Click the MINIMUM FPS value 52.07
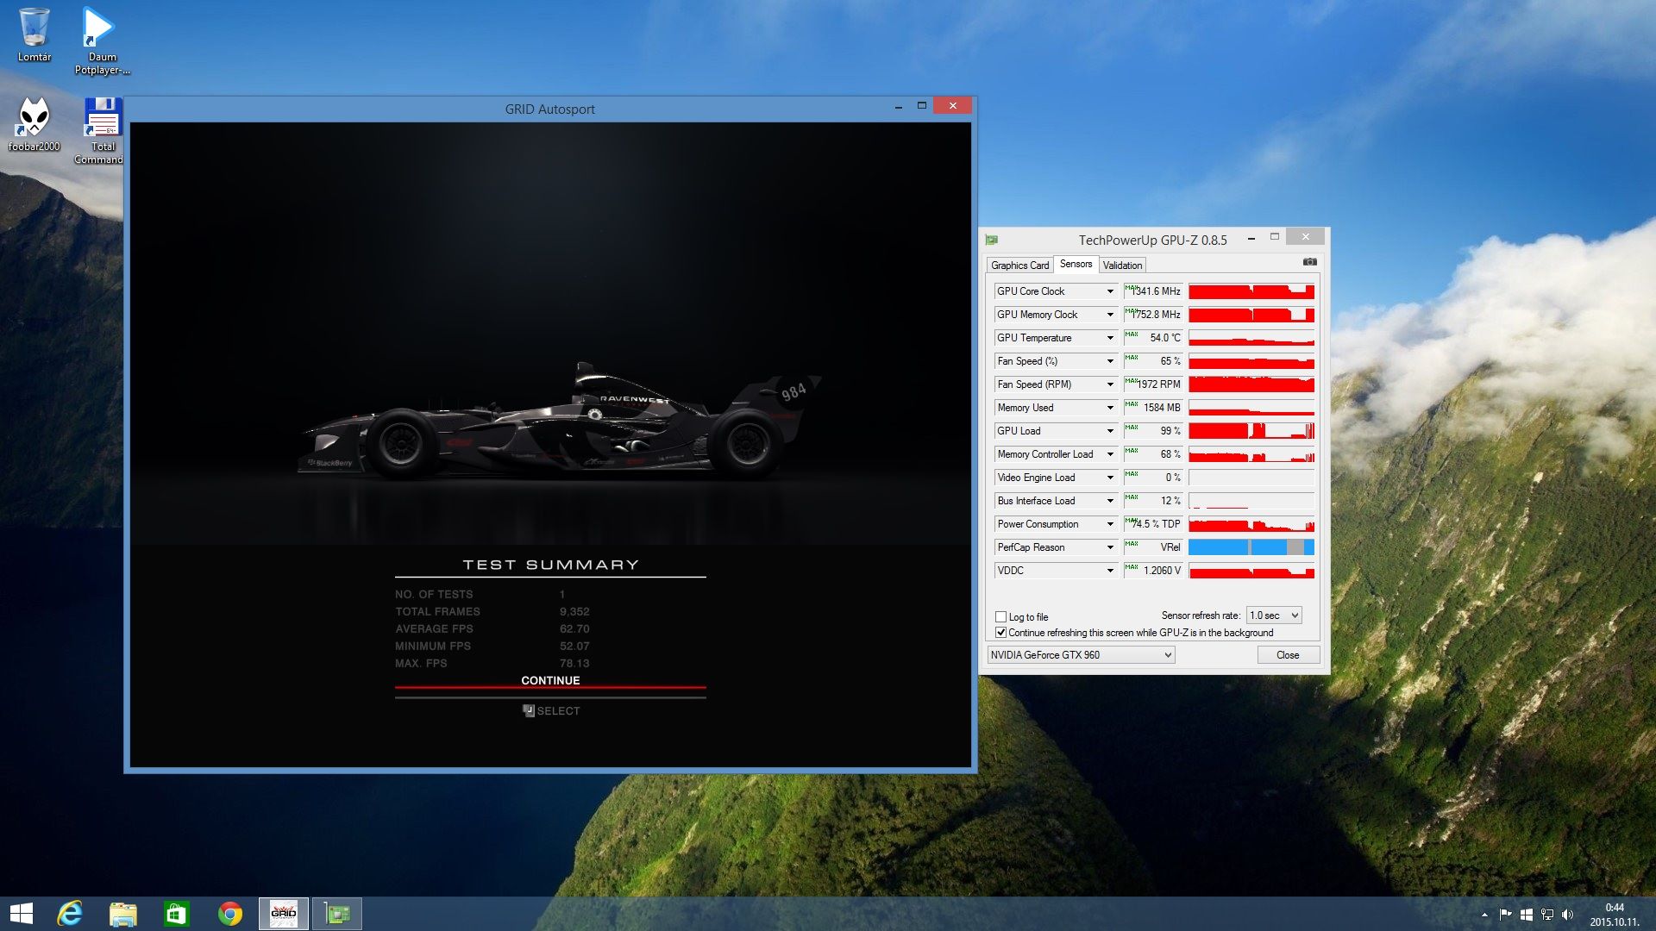This screenshot has height=931, width=1656. (x=574, y=647)
